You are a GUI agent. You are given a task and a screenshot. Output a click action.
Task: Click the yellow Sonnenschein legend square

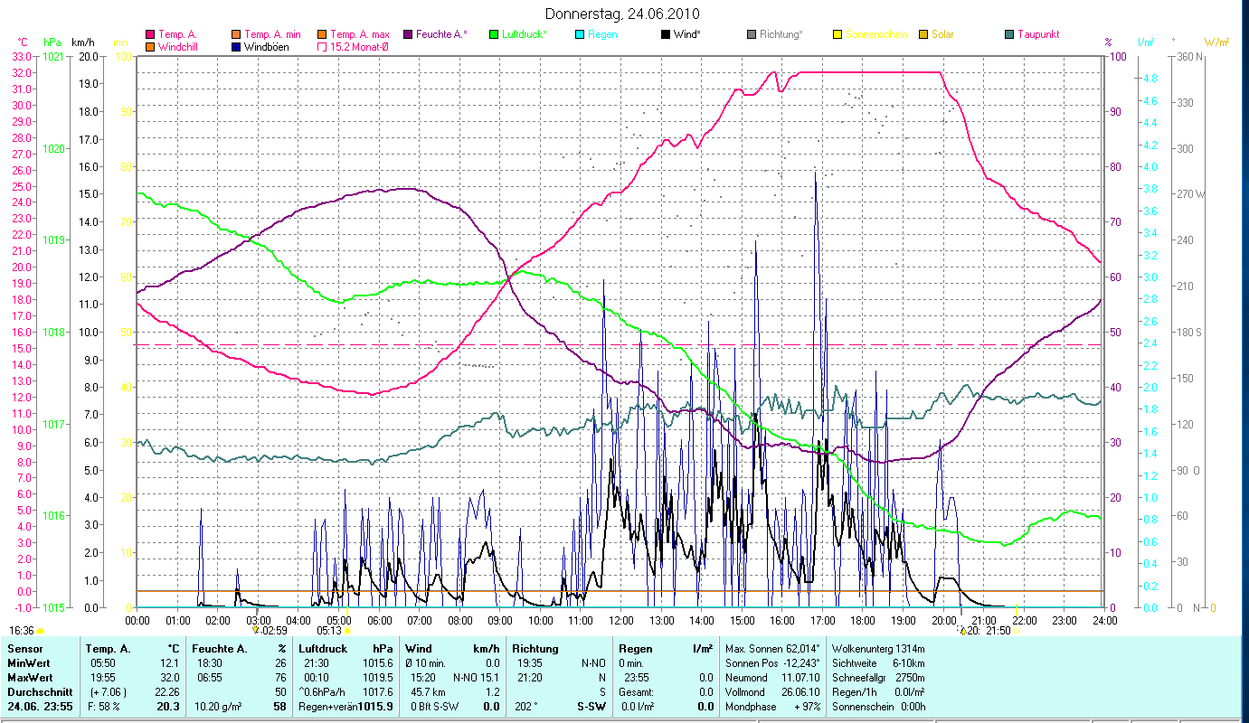837,34
